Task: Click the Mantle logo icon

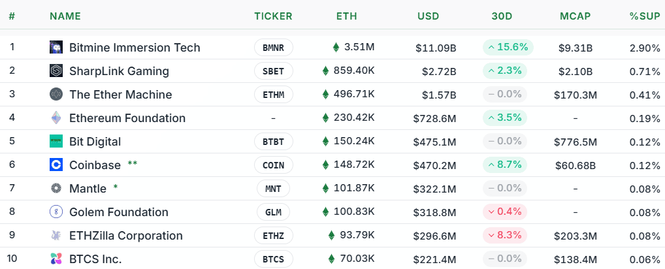Action: pos(56,189)
